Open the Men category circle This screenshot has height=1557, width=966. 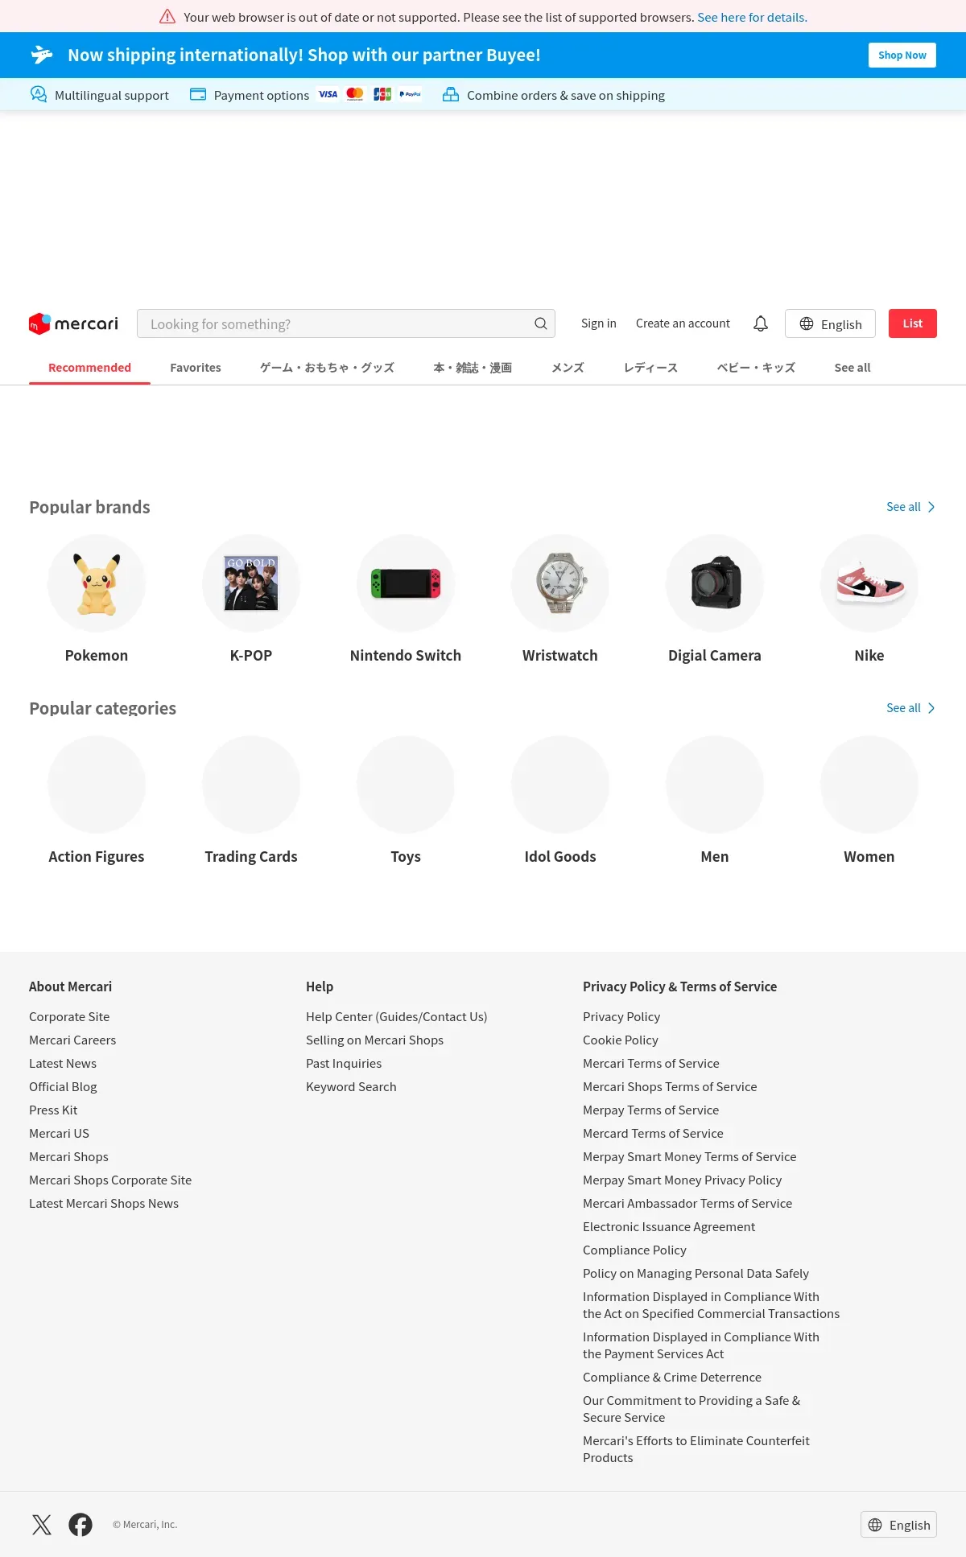[715, 785]
